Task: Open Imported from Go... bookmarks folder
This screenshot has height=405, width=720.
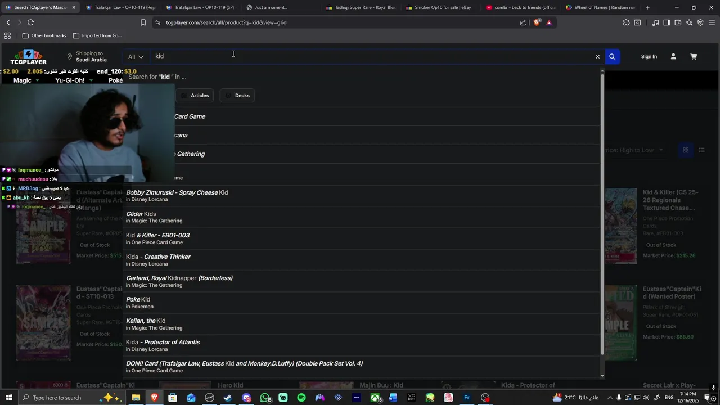Action: click(97, 35)
